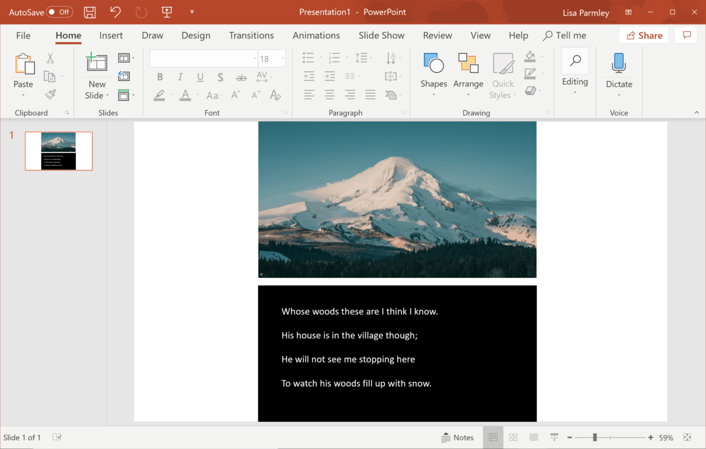Viewport: 706px width, 449px height.
Task: Toggle AutoSave switch on
Action: point(60,12)
